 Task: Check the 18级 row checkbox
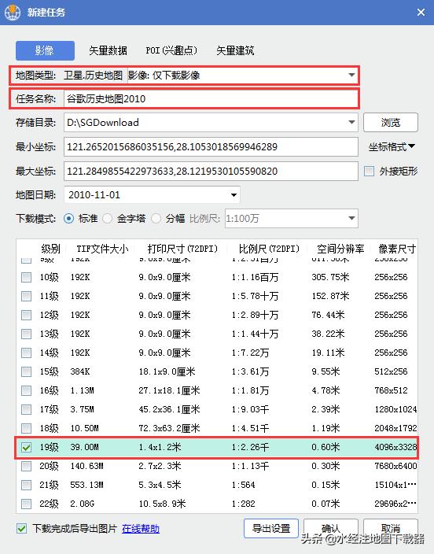[26, 428]
